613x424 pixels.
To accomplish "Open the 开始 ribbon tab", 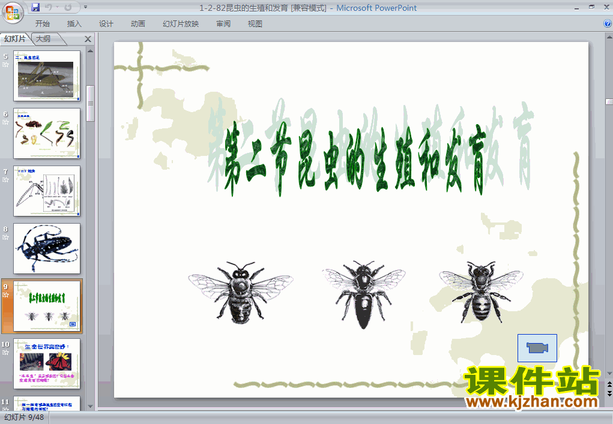I will pos(42,24).
